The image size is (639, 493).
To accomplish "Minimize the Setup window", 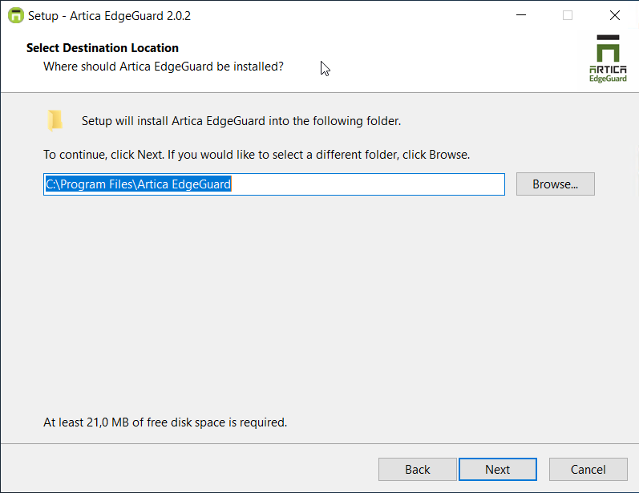I will (521, 15).
